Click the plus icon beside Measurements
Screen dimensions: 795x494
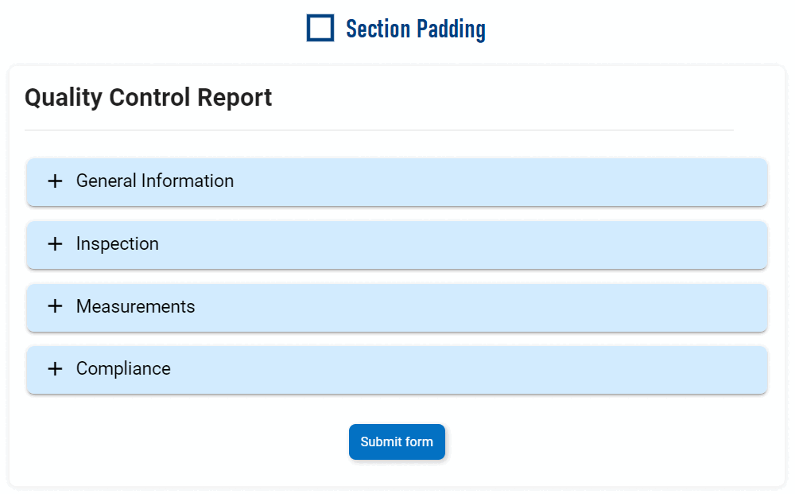[55, 306]
